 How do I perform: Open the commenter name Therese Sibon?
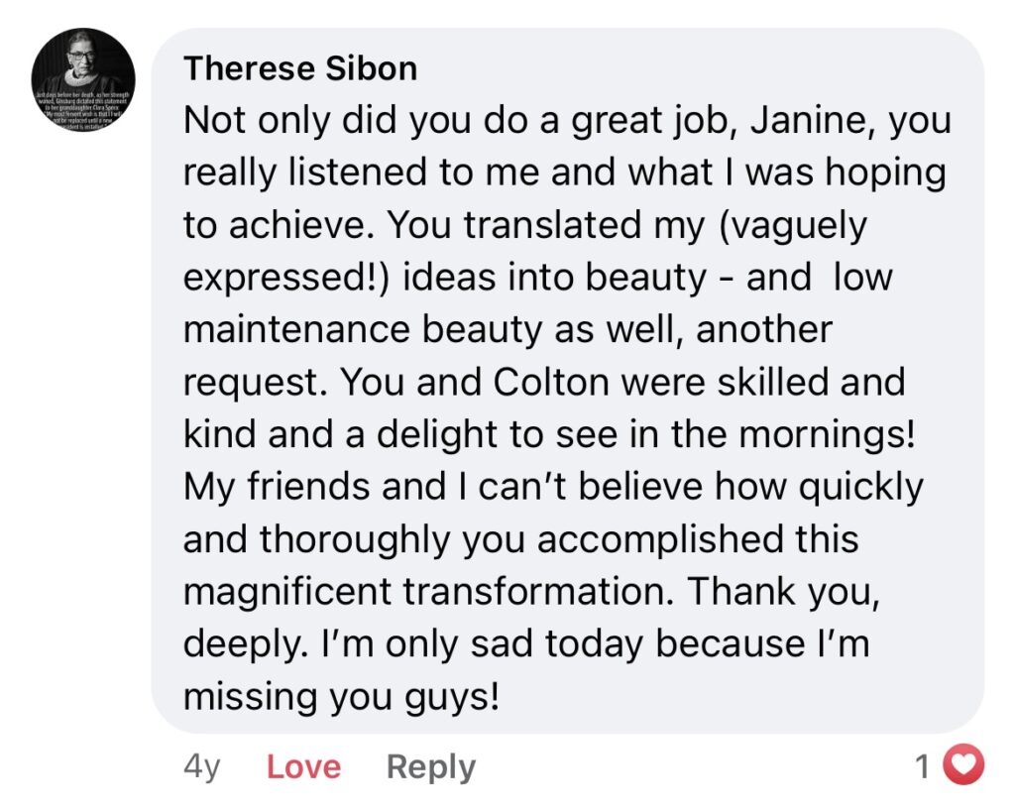tap(300, 68)
